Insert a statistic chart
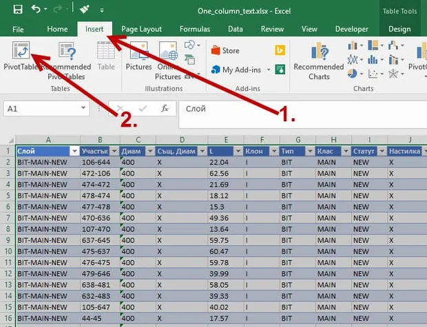 coord(376,59)
